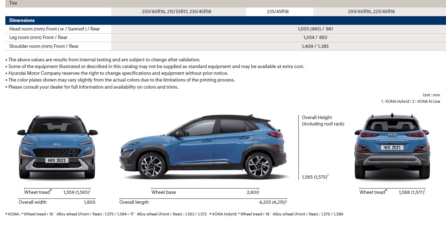Select the Leg room row label
Viewport: 446px width, 247px height.
pos(38,37)
